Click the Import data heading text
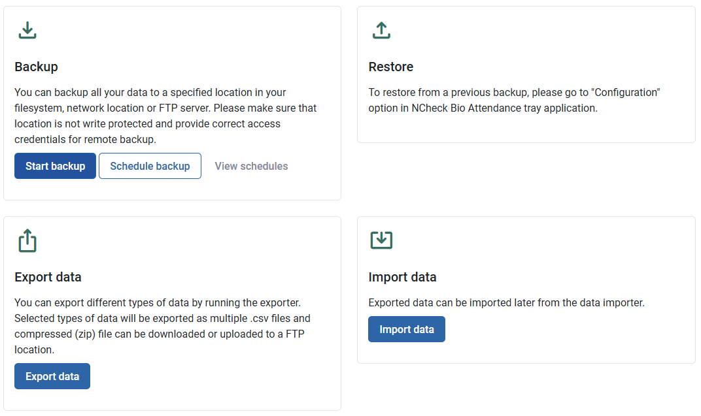The image size is (701, 416). coord(402,277)
